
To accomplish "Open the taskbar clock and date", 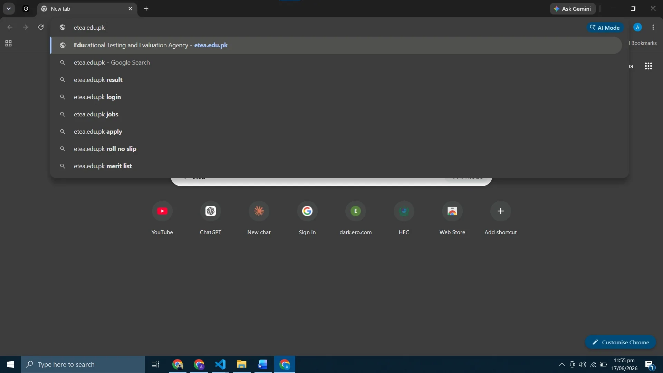I will pos(624,364).
